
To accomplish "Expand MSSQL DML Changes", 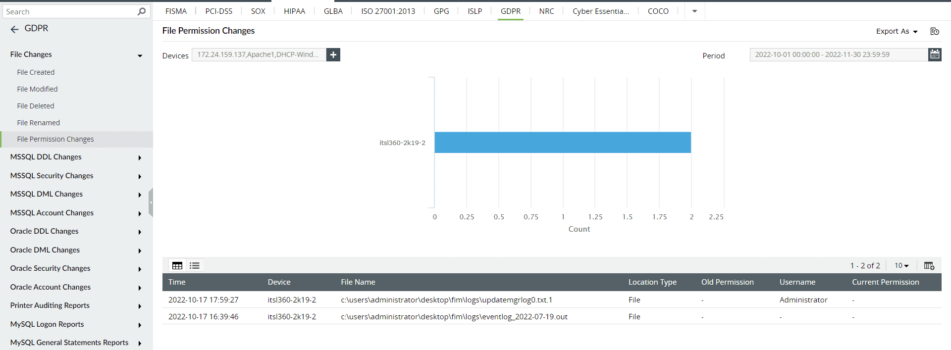I will [140, 195].
